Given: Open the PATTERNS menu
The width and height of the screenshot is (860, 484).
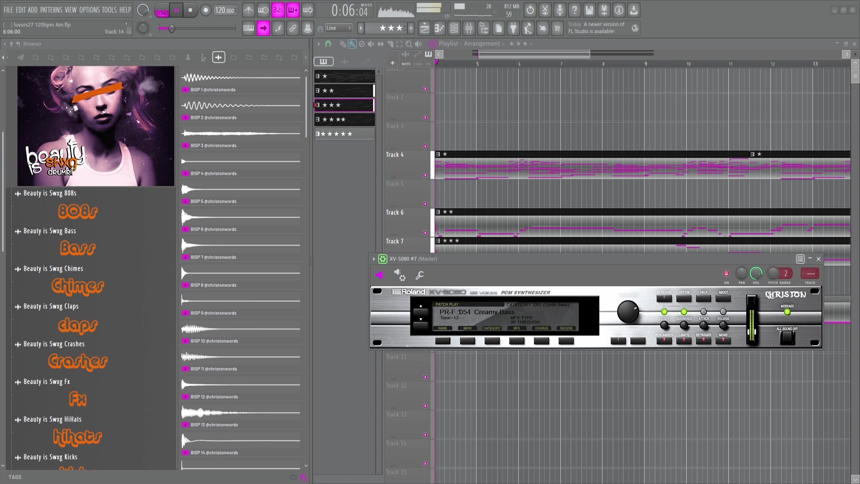Looking at the screenshot, I should (x=51, y=10).
